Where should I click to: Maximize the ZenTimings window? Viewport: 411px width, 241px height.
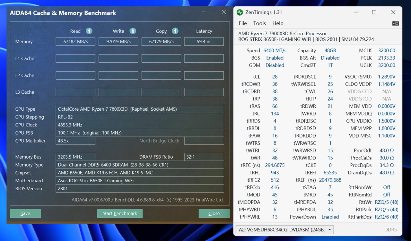374,12
